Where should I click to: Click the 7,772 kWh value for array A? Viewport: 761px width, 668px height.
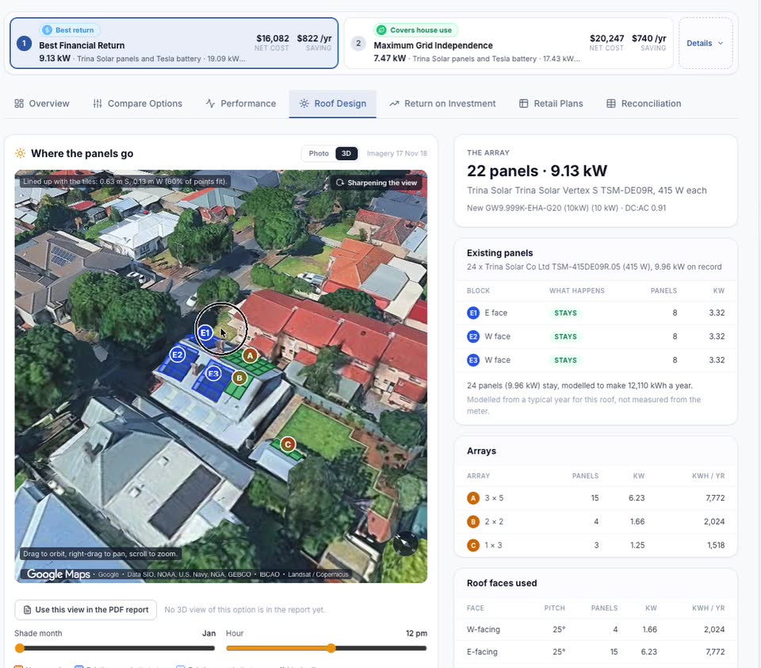pos(715,498)
